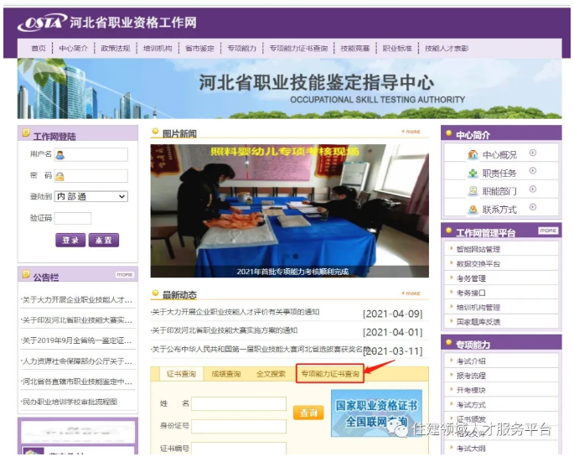Viewport: 574px width, 467px height.
Task: Open 考务接口 link
Action: coord(471,293)
